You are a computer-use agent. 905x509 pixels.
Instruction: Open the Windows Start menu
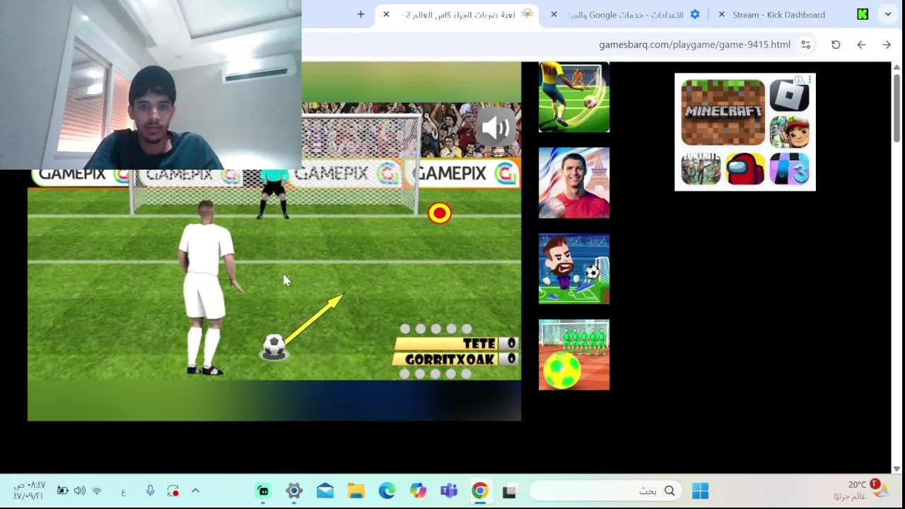coord(700,491)
